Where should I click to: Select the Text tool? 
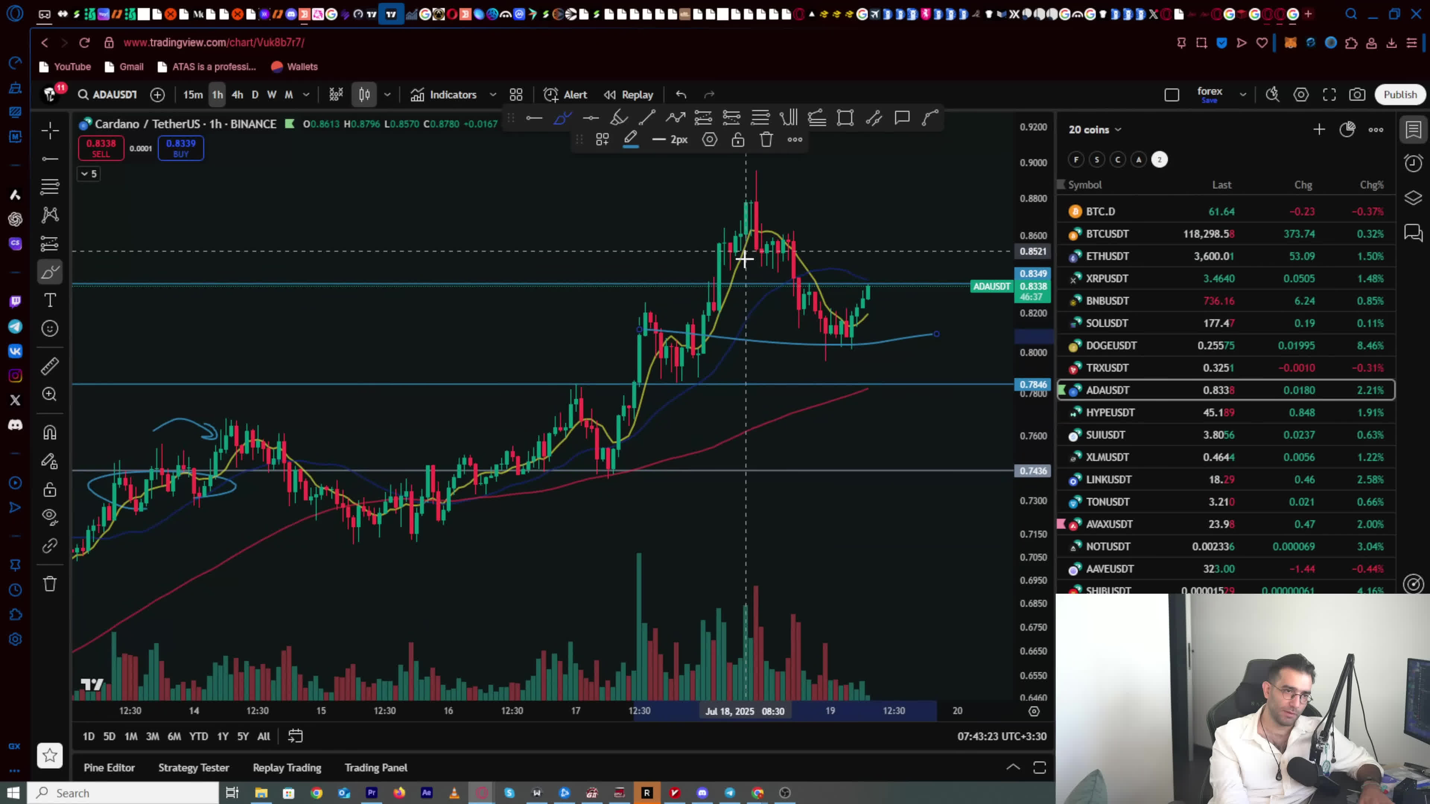coord(50,300)
